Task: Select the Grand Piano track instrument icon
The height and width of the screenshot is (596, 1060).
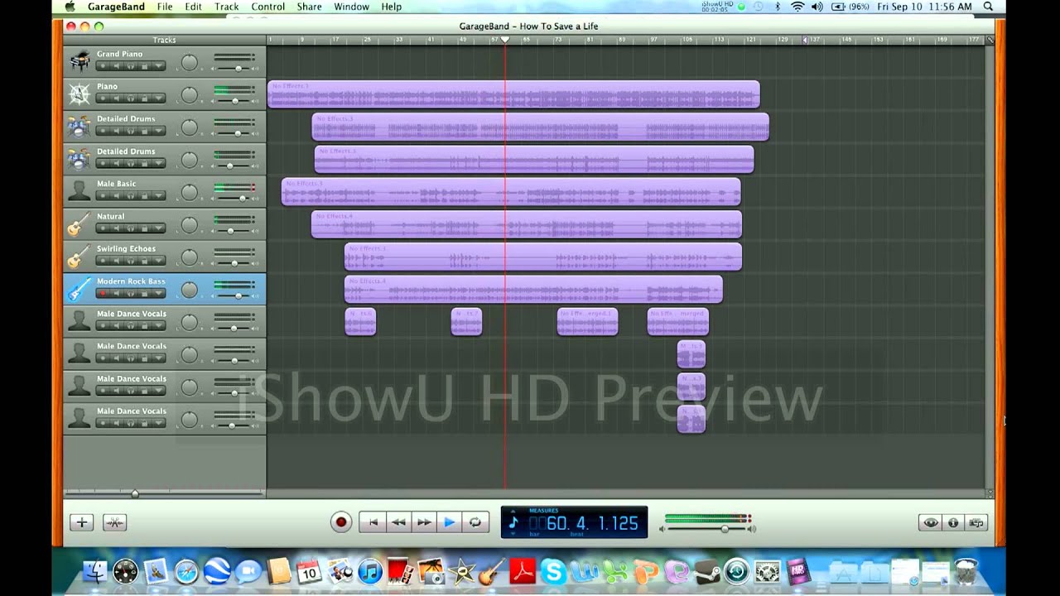Action: (x=79, y=62)
